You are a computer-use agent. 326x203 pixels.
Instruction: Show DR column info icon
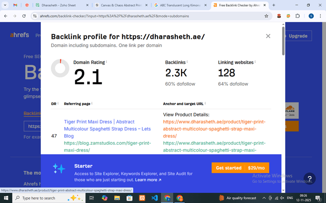pos(58,103)
